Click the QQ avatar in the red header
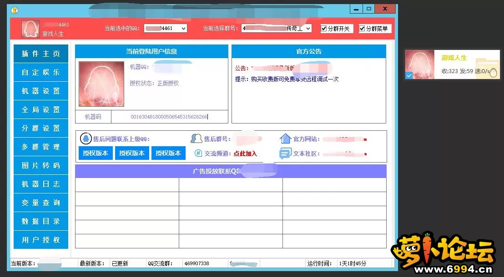504x277 pixels. point(30,29)
